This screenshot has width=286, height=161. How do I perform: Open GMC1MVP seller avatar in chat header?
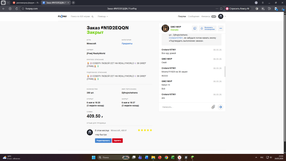tap(165, 28)
